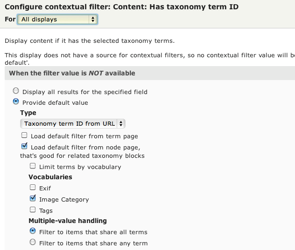This screenshot has width=295, height=250.
Task: Click the "Image Category" label text
Action: click(64, 200)
